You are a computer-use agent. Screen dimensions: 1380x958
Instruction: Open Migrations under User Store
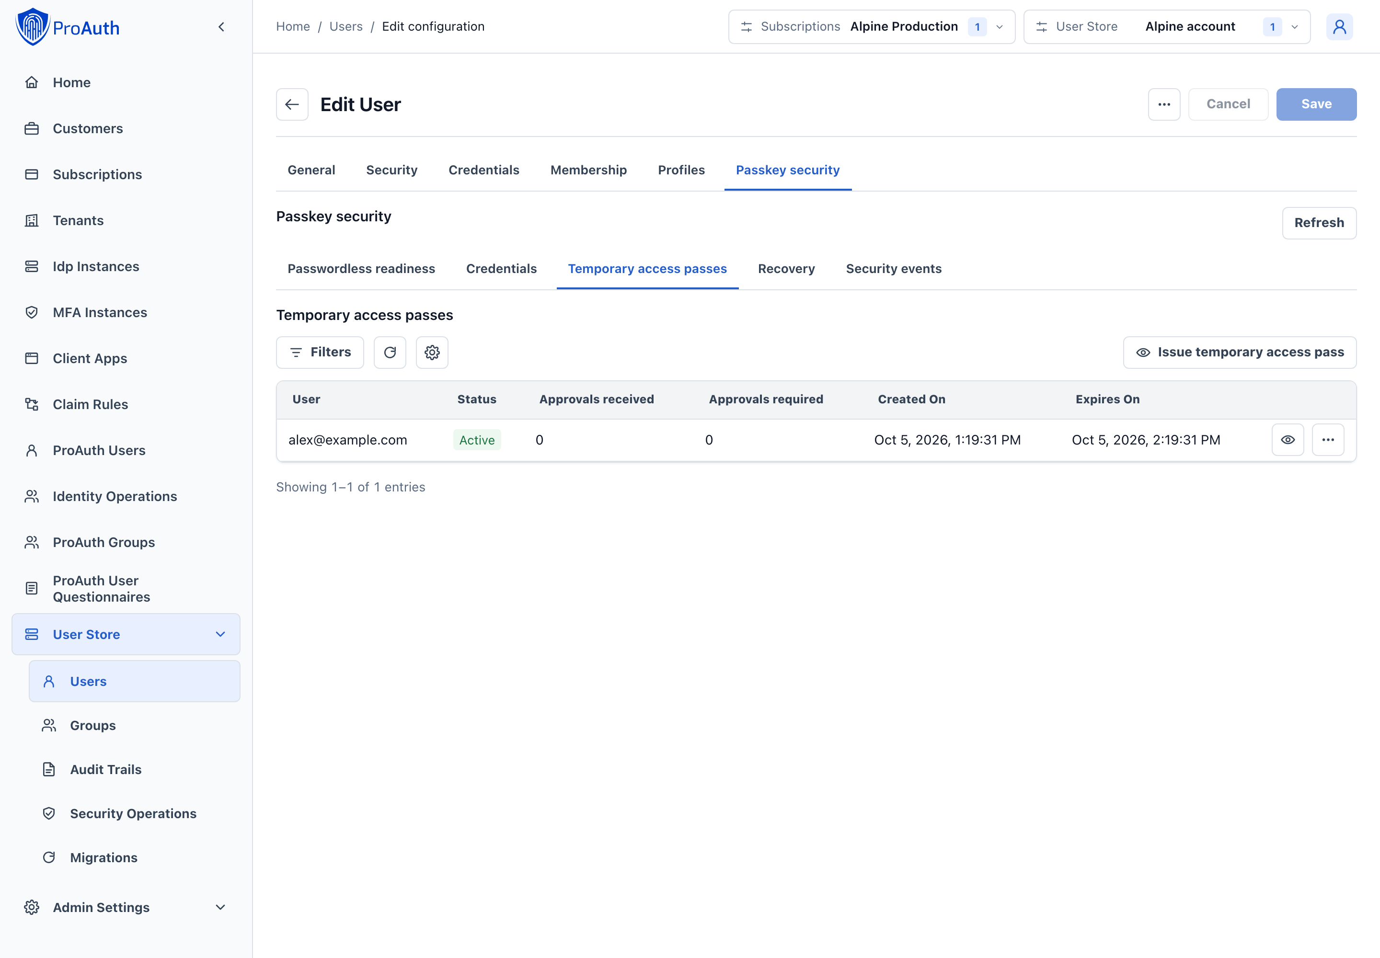[135, 858]
